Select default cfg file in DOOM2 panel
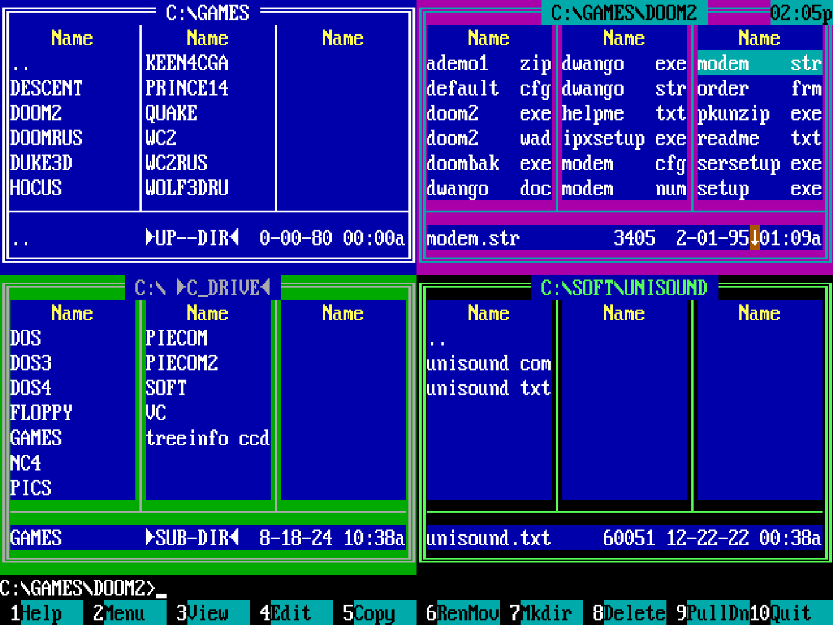 coord(489,88)
